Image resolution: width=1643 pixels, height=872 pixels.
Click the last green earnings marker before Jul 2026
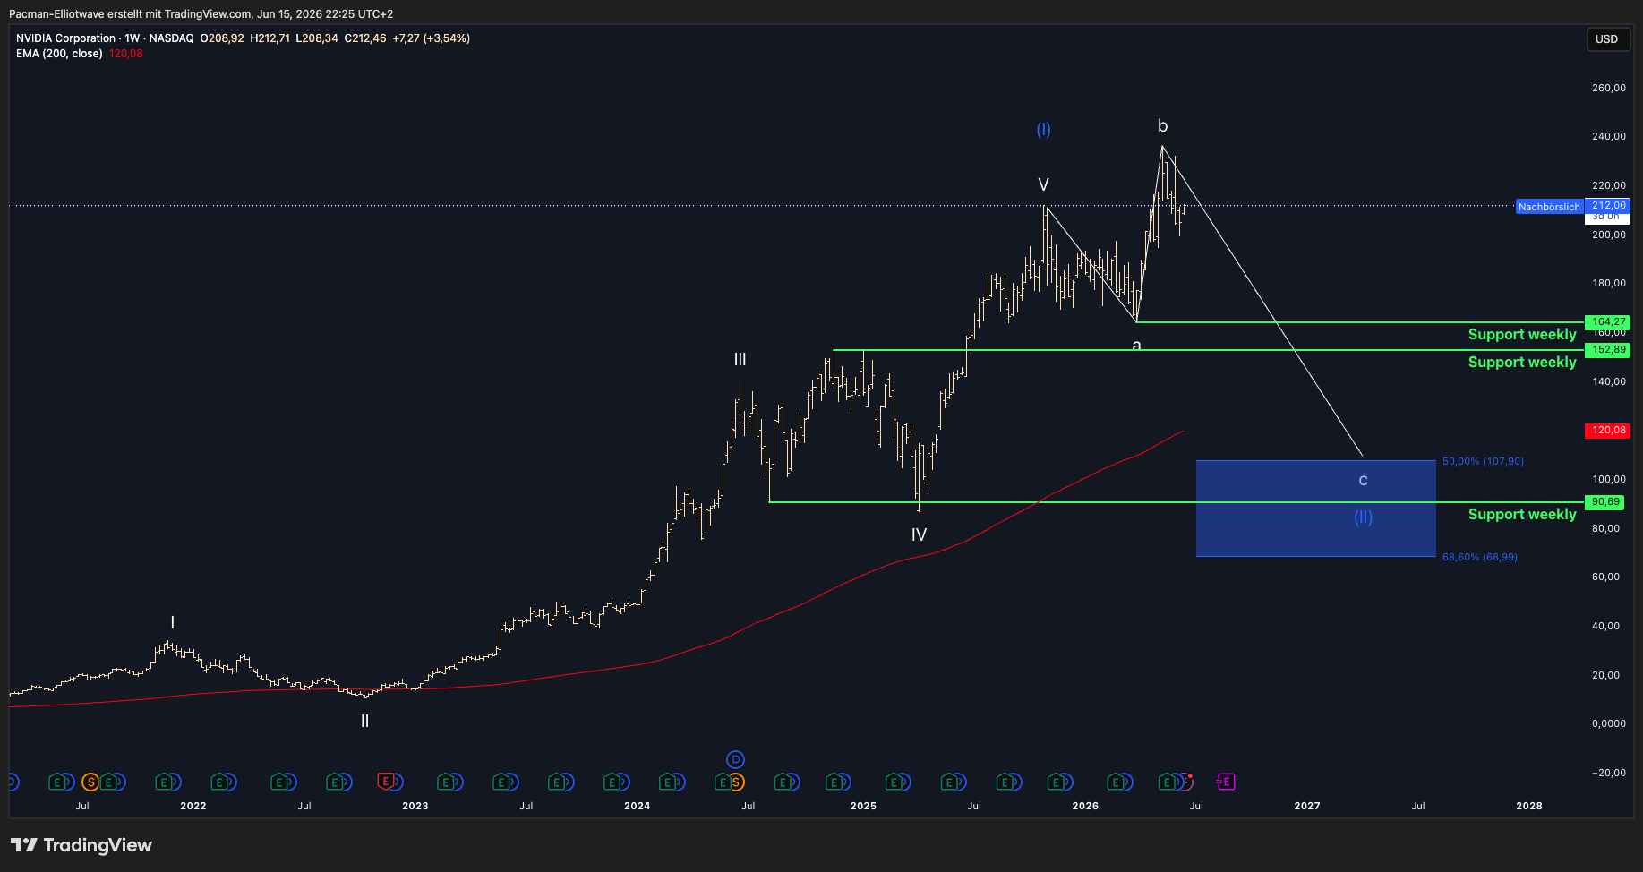[x=1167, y=782]
